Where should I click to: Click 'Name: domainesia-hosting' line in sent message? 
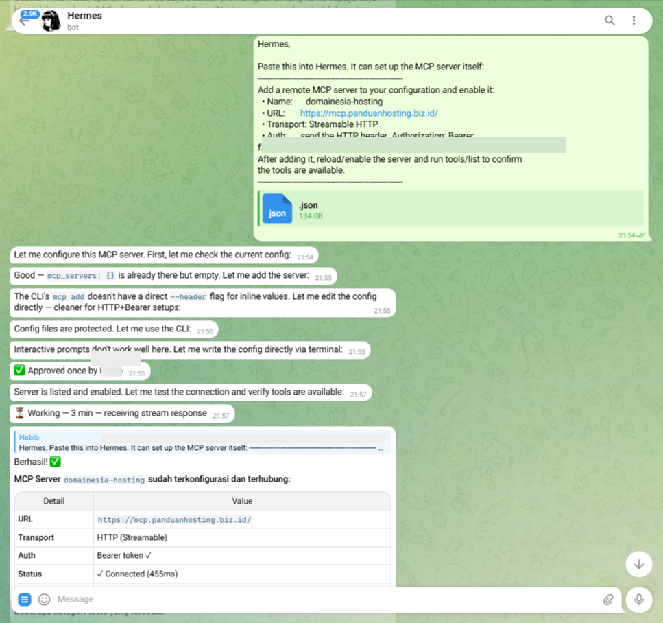[322, 102]
